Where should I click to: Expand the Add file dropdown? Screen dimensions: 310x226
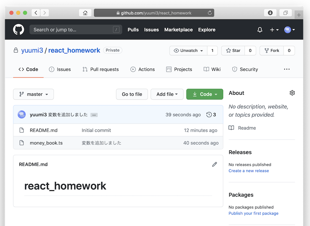[x=167, y=94]
